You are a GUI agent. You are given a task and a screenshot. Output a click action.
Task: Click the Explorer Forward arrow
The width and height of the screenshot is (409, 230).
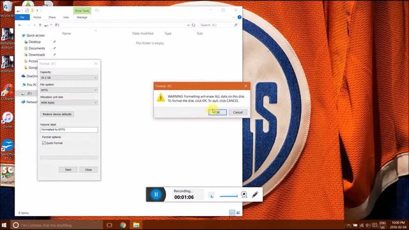point(27,25)
